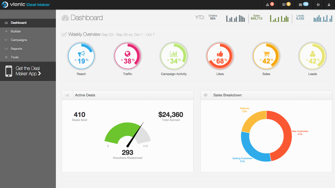
Task: Go to Campaigns in the sidebar
Action: coord(19,40)
